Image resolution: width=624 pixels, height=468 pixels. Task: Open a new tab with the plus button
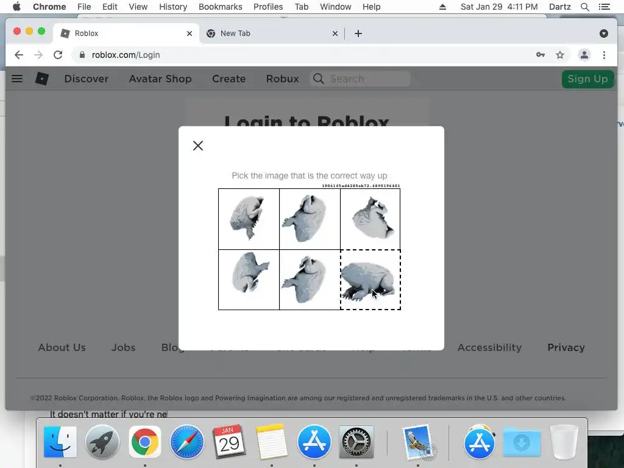[x=358, y=34]
